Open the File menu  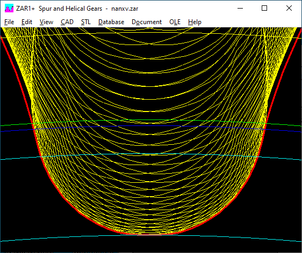(9, 22)
